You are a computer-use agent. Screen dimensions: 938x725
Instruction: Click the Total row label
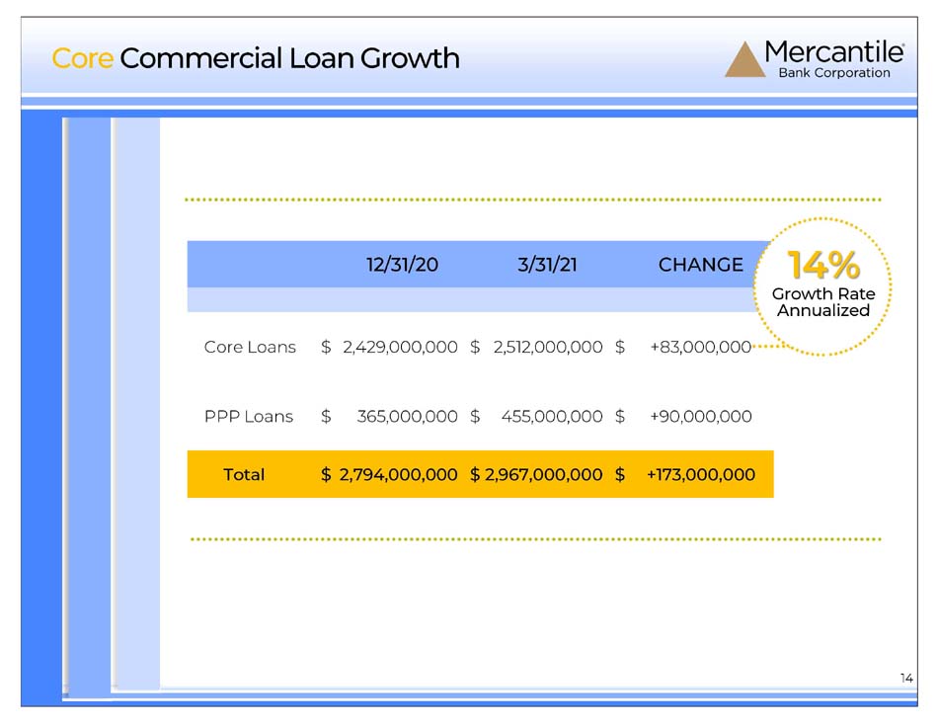[244, 475]
